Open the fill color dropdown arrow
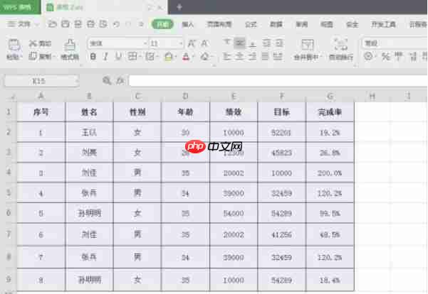The height and width of the screenshot is (294, 428). tap(176, 57)
